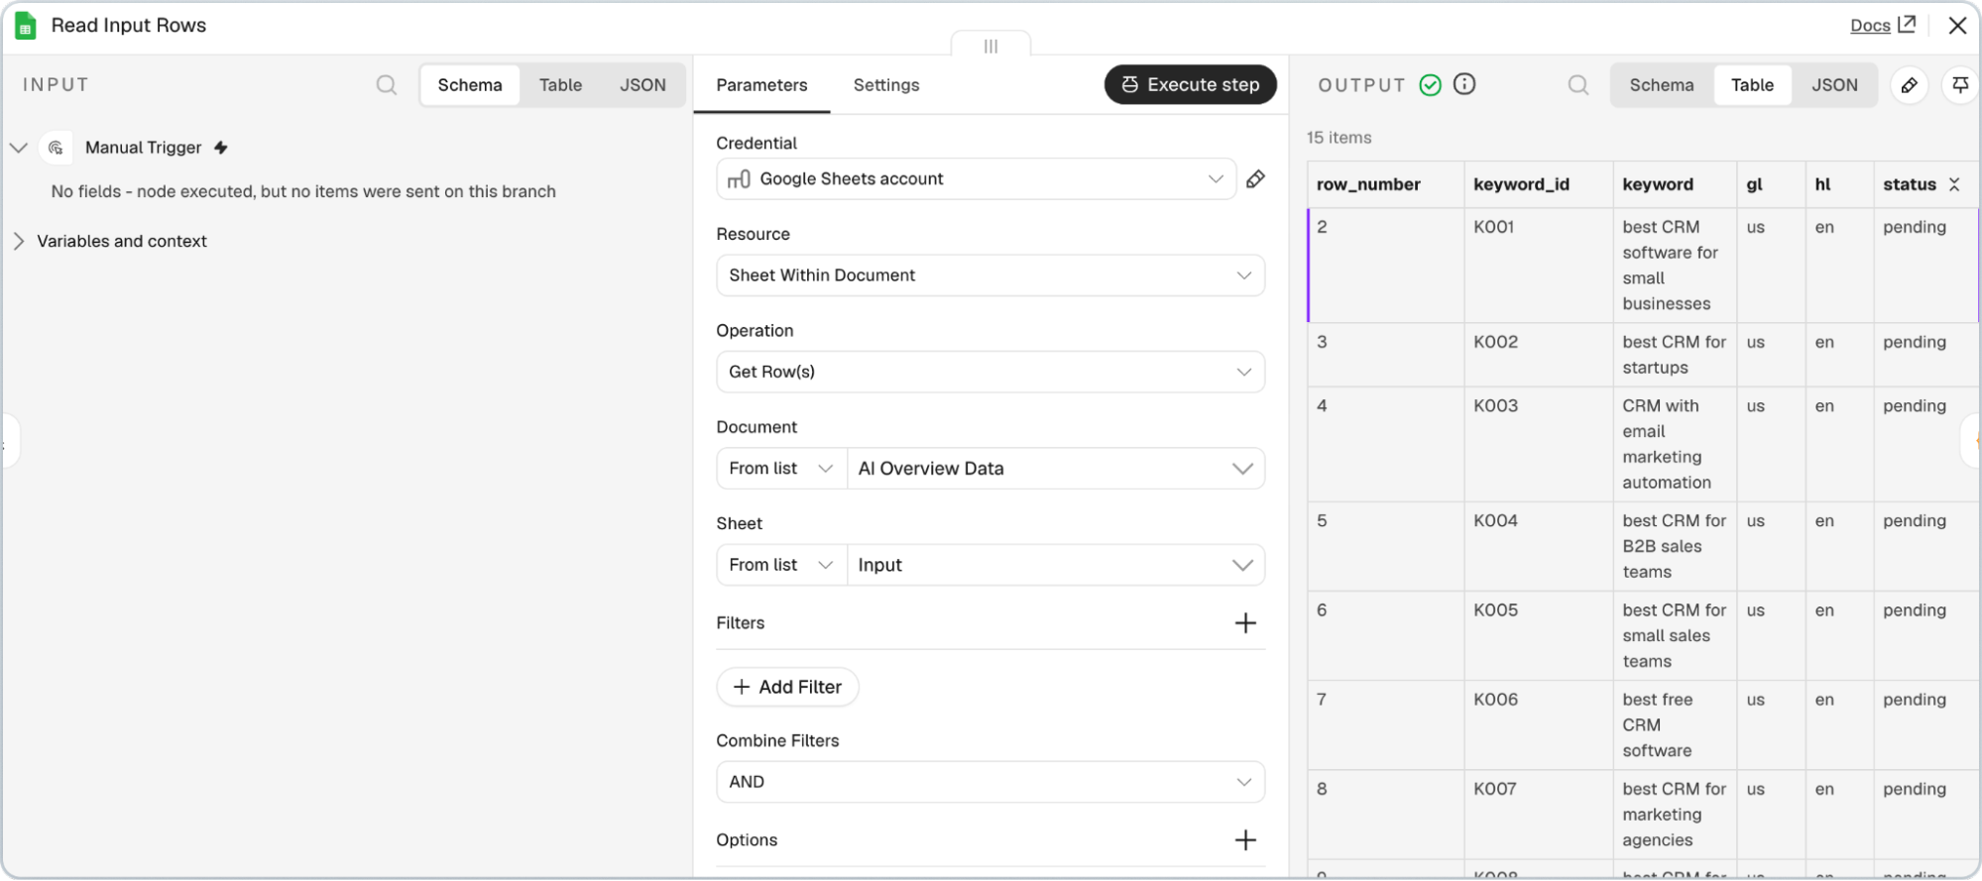Click the Add Filter button
The width and height of the screenshot is (1982, 881).
tap(787, 687)
